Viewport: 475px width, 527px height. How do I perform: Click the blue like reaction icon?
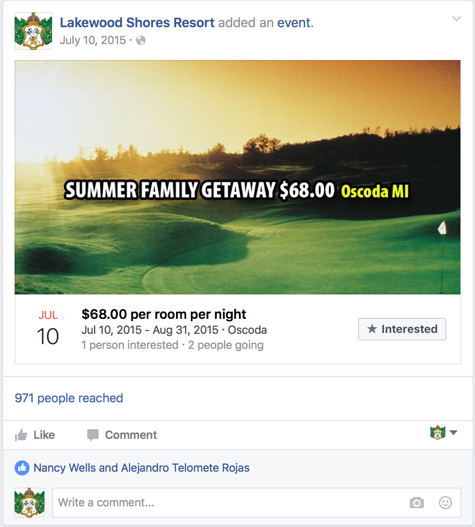coord(22,468)
